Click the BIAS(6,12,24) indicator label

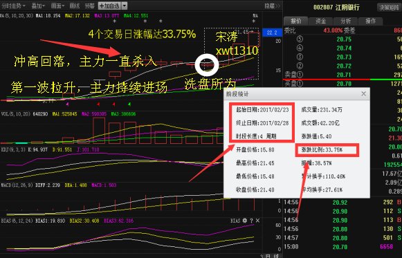[x=17, y=221]
